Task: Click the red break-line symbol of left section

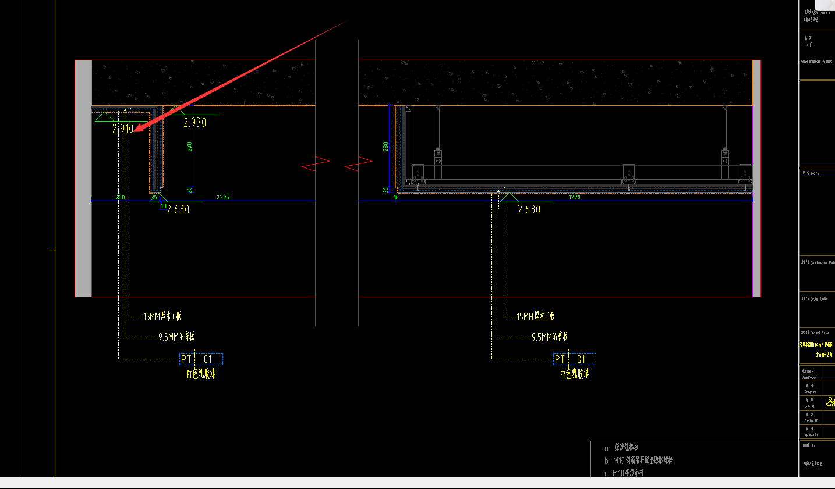Action: click(316, 164)
